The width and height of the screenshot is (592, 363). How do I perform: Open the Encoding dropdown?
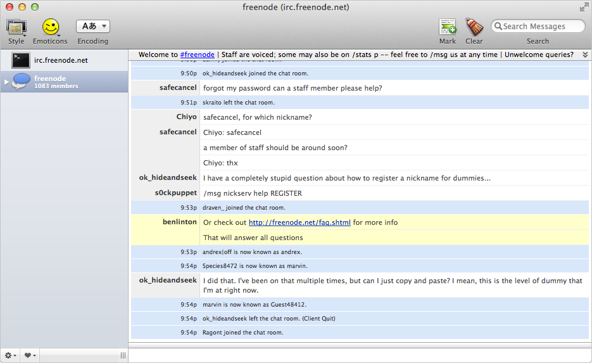point(93,26)
